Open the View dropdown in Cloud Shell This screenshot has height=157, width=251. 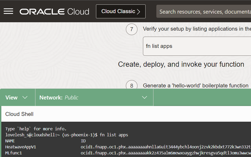pos(18,97)
